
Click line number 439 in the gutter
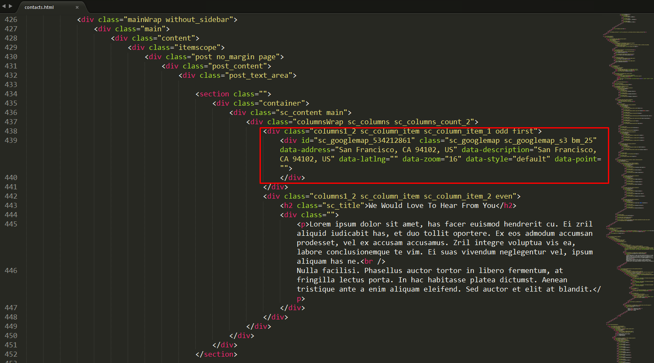tap(11, 140)
